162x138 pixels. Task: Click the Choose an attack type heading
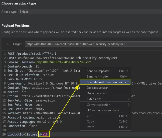click(19, 3)
